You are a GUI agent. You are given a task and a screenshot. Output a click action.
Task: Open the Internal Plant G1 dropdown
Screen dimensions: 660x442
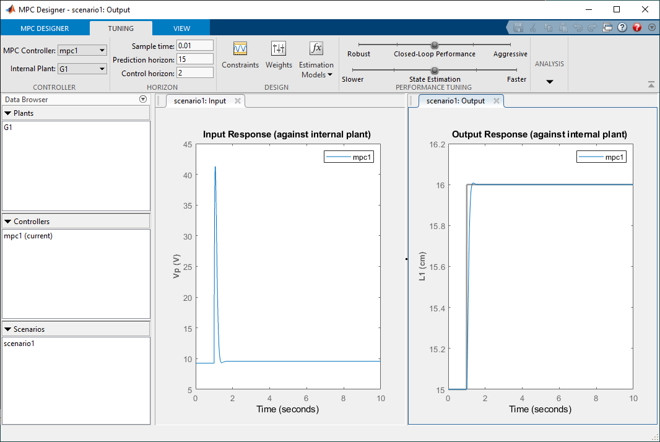(82, 69)
